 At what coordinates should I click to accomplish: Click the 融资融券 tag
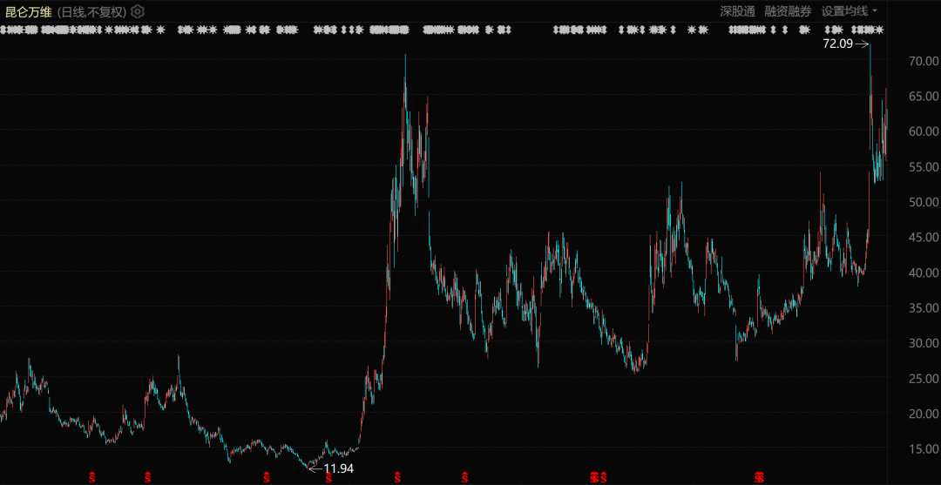[788, 11]
